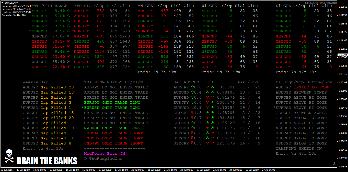Click GBPJPY Gap Filled 20 row
This screenshot has width=348, height=172.
click(48, 118)
